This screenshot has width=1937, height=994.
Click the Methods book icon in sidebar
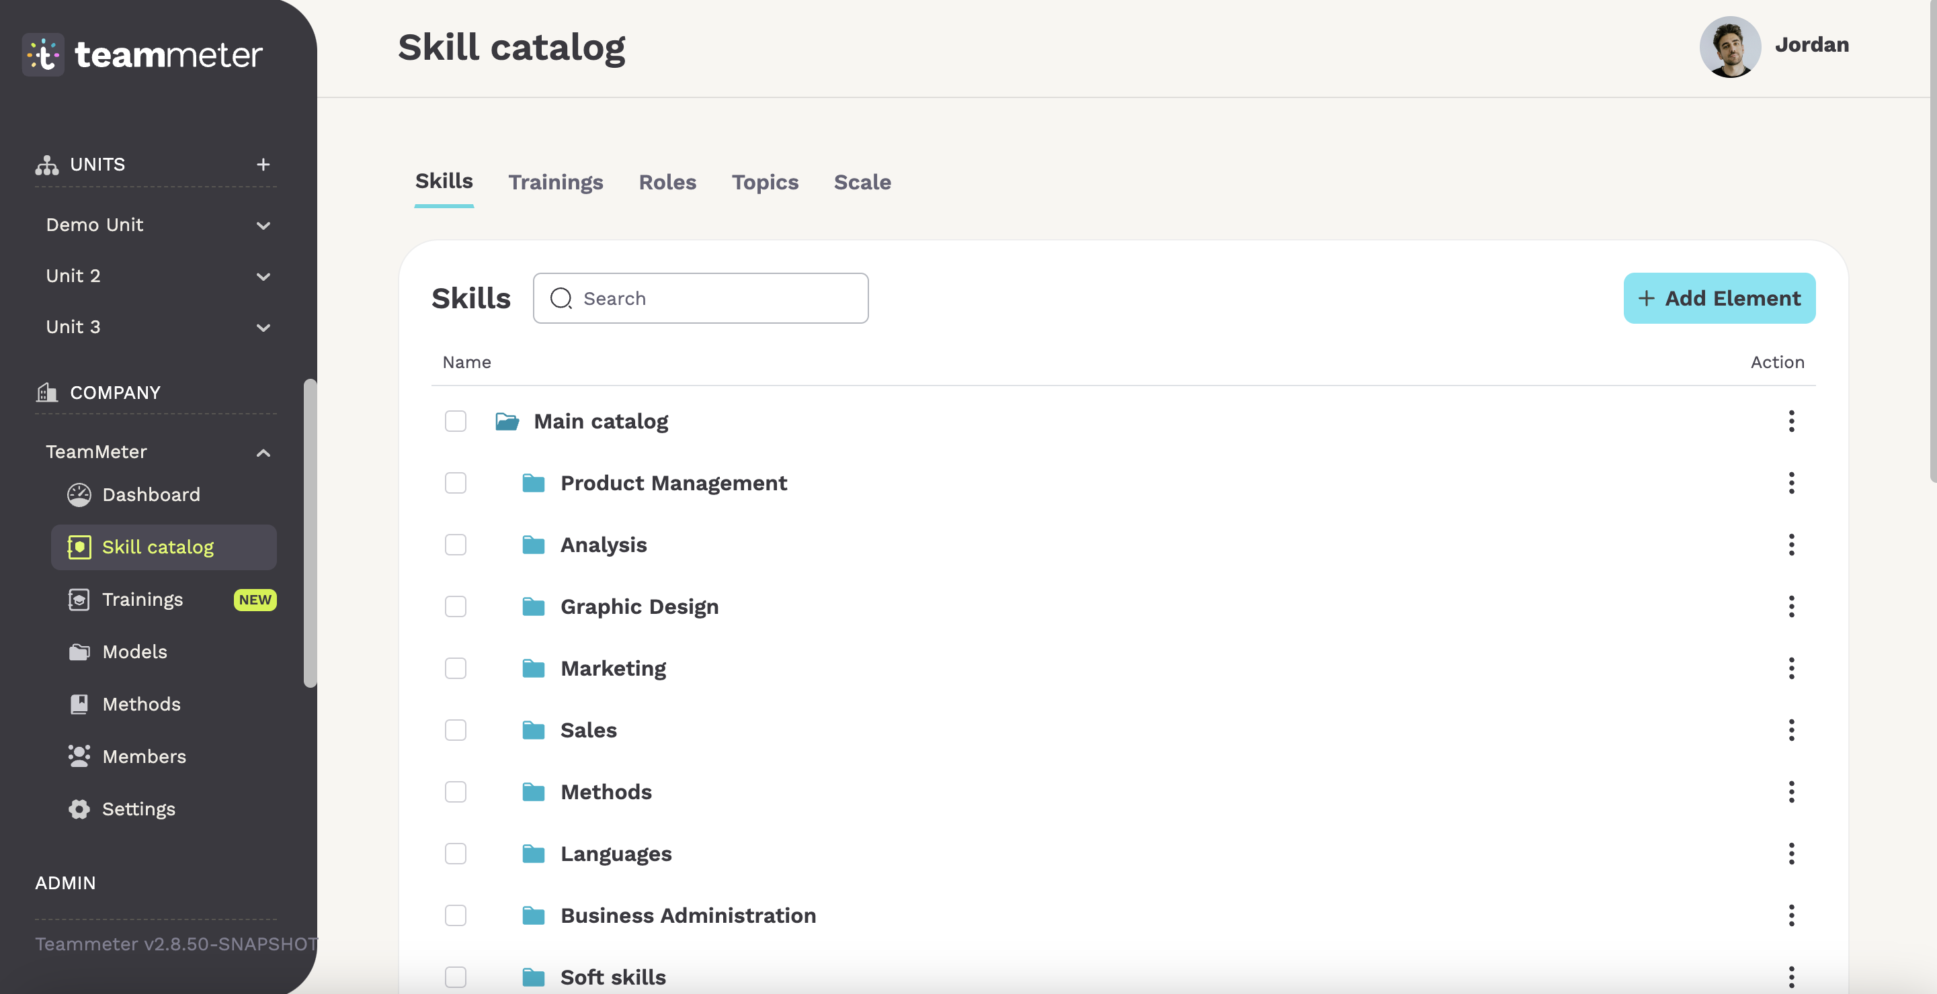point(79,704)
